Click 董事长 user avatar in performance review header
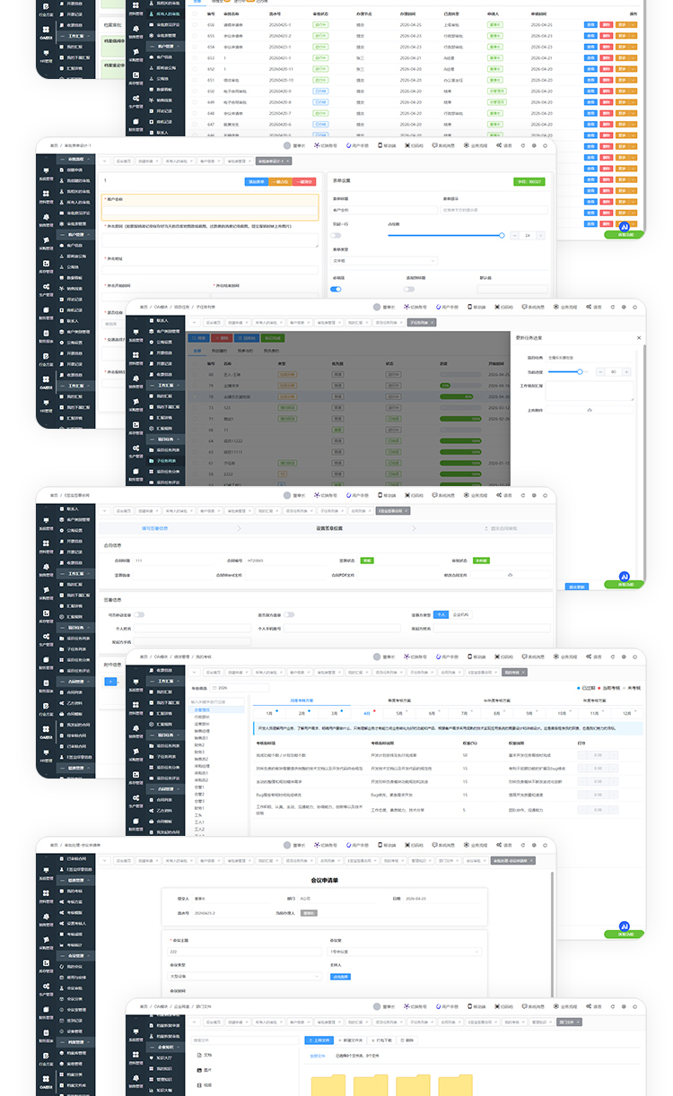 click(377, 656)
